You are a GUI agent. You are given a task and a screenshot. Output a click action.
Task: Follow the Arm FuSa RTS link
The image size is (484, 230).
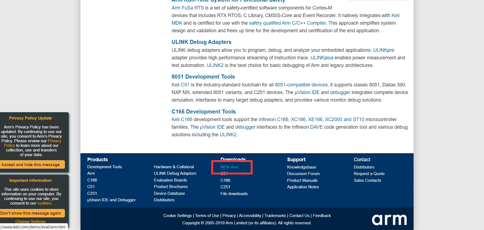[188, 8]
